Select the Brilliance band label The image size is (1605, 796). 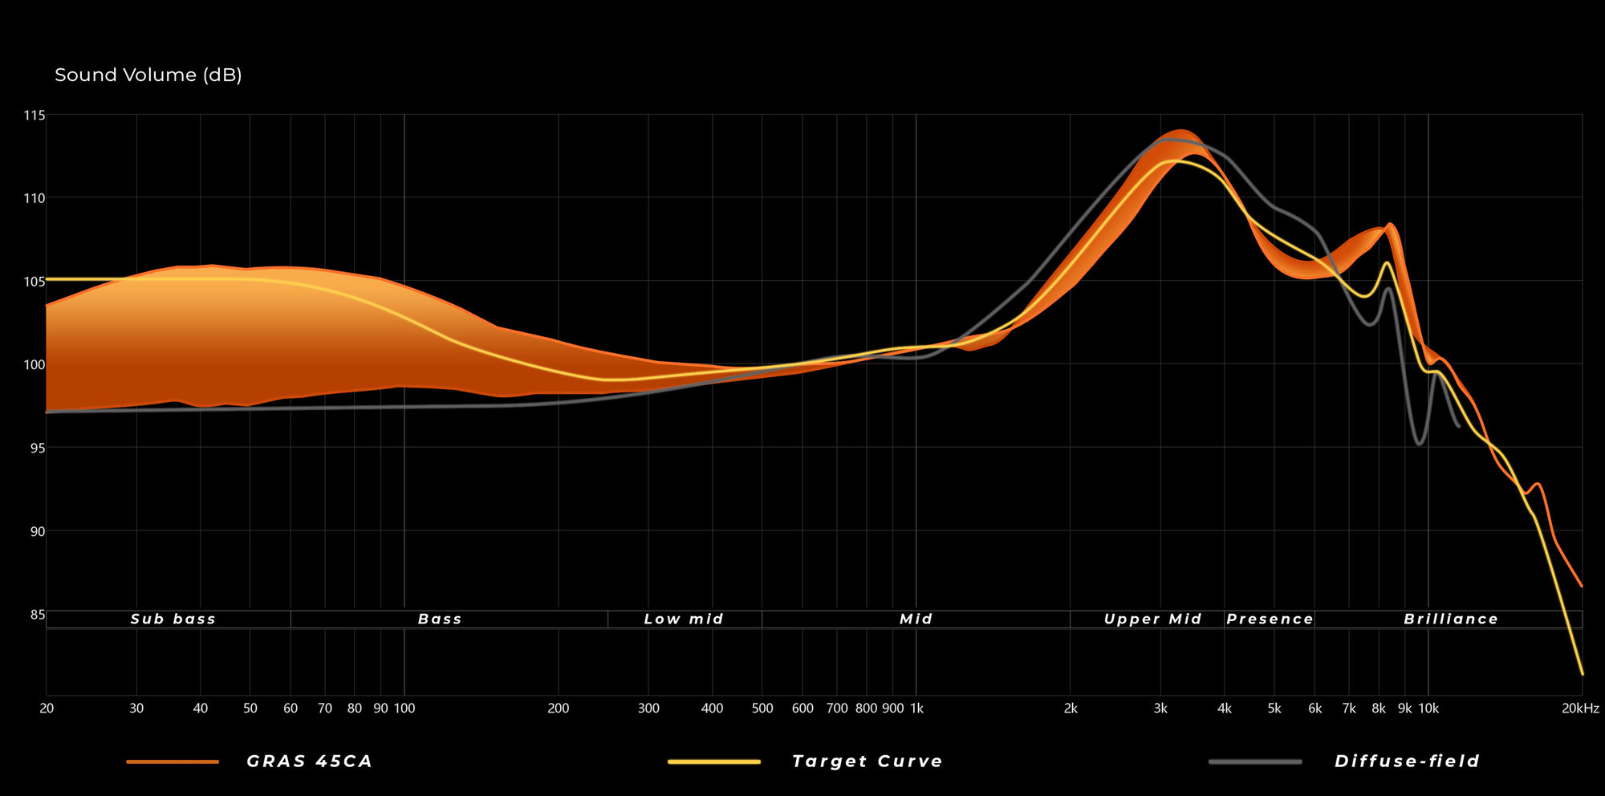tap(1451, 619)
